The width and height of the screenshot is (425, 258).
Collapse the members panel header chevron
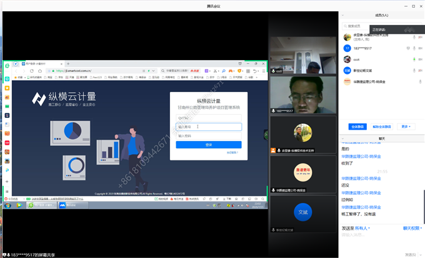(x=342, y=15)
